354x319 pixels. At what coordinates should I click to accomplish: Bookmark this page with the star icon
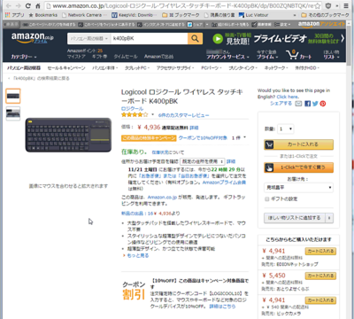(x=318, y=5)
